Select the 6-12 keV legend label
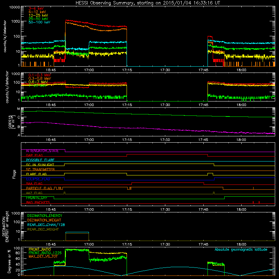Image resolution: width=279 pixels, height=279 pixels. click(37, 12)
